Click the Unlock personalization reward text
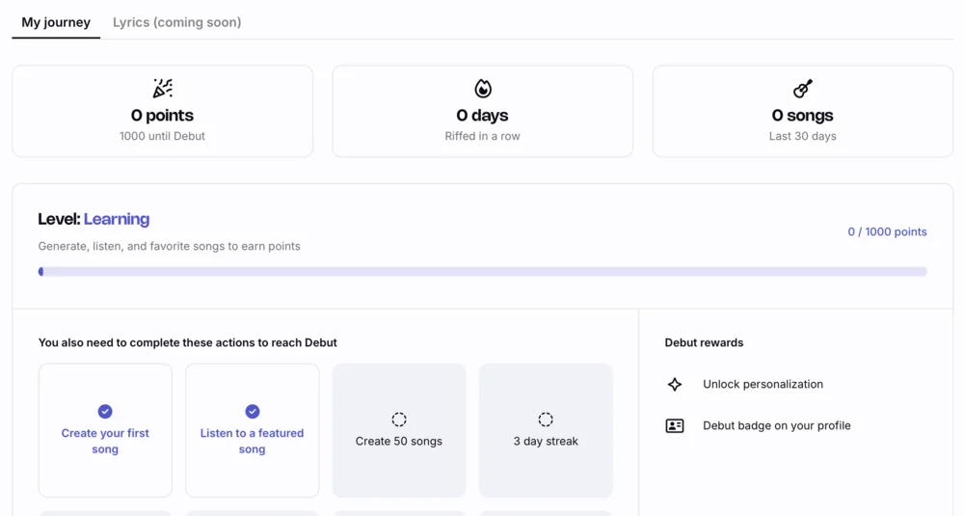964x516 pixels. click(763, 384)
